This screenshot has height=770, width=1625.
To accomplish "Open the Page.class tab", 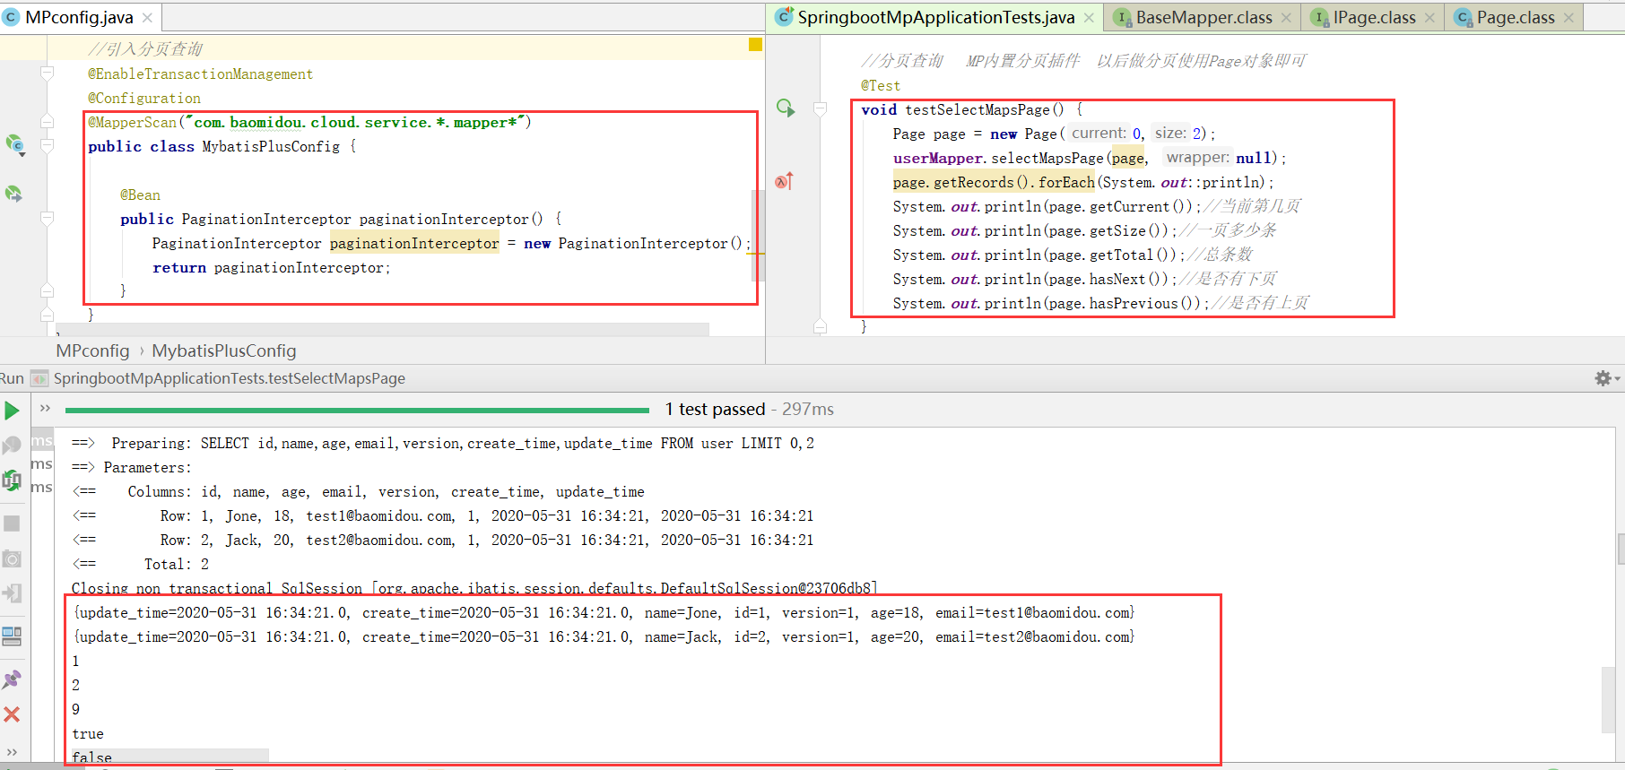I will pos(1516,17).
